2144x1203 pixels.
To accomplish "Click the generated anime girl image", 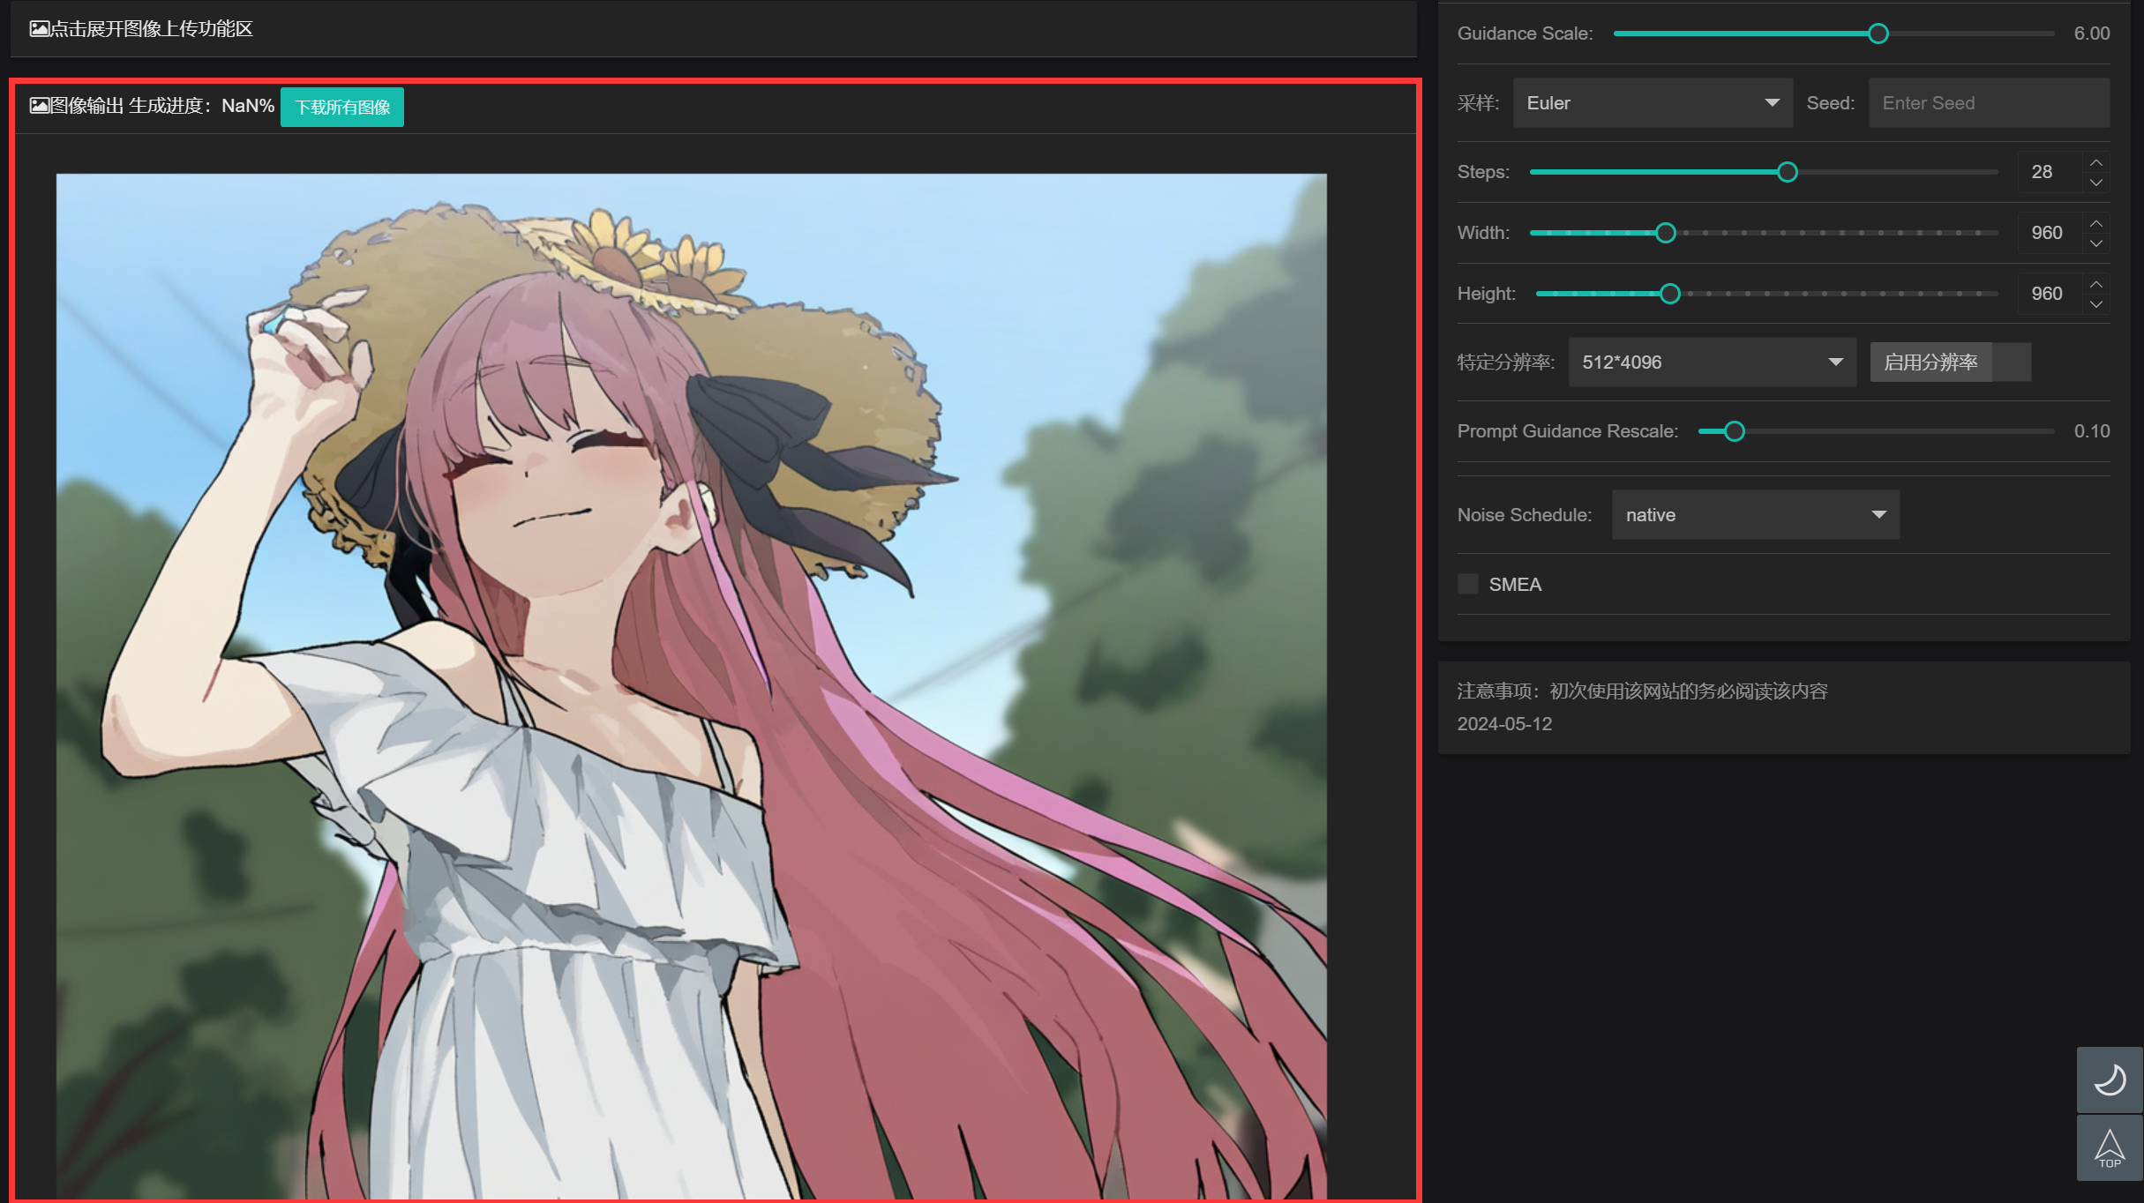I will tap(691, 684).
